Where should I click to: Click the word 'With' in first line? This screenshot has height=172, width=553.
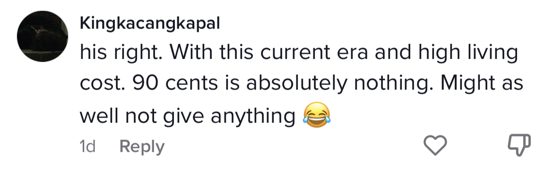193,53
